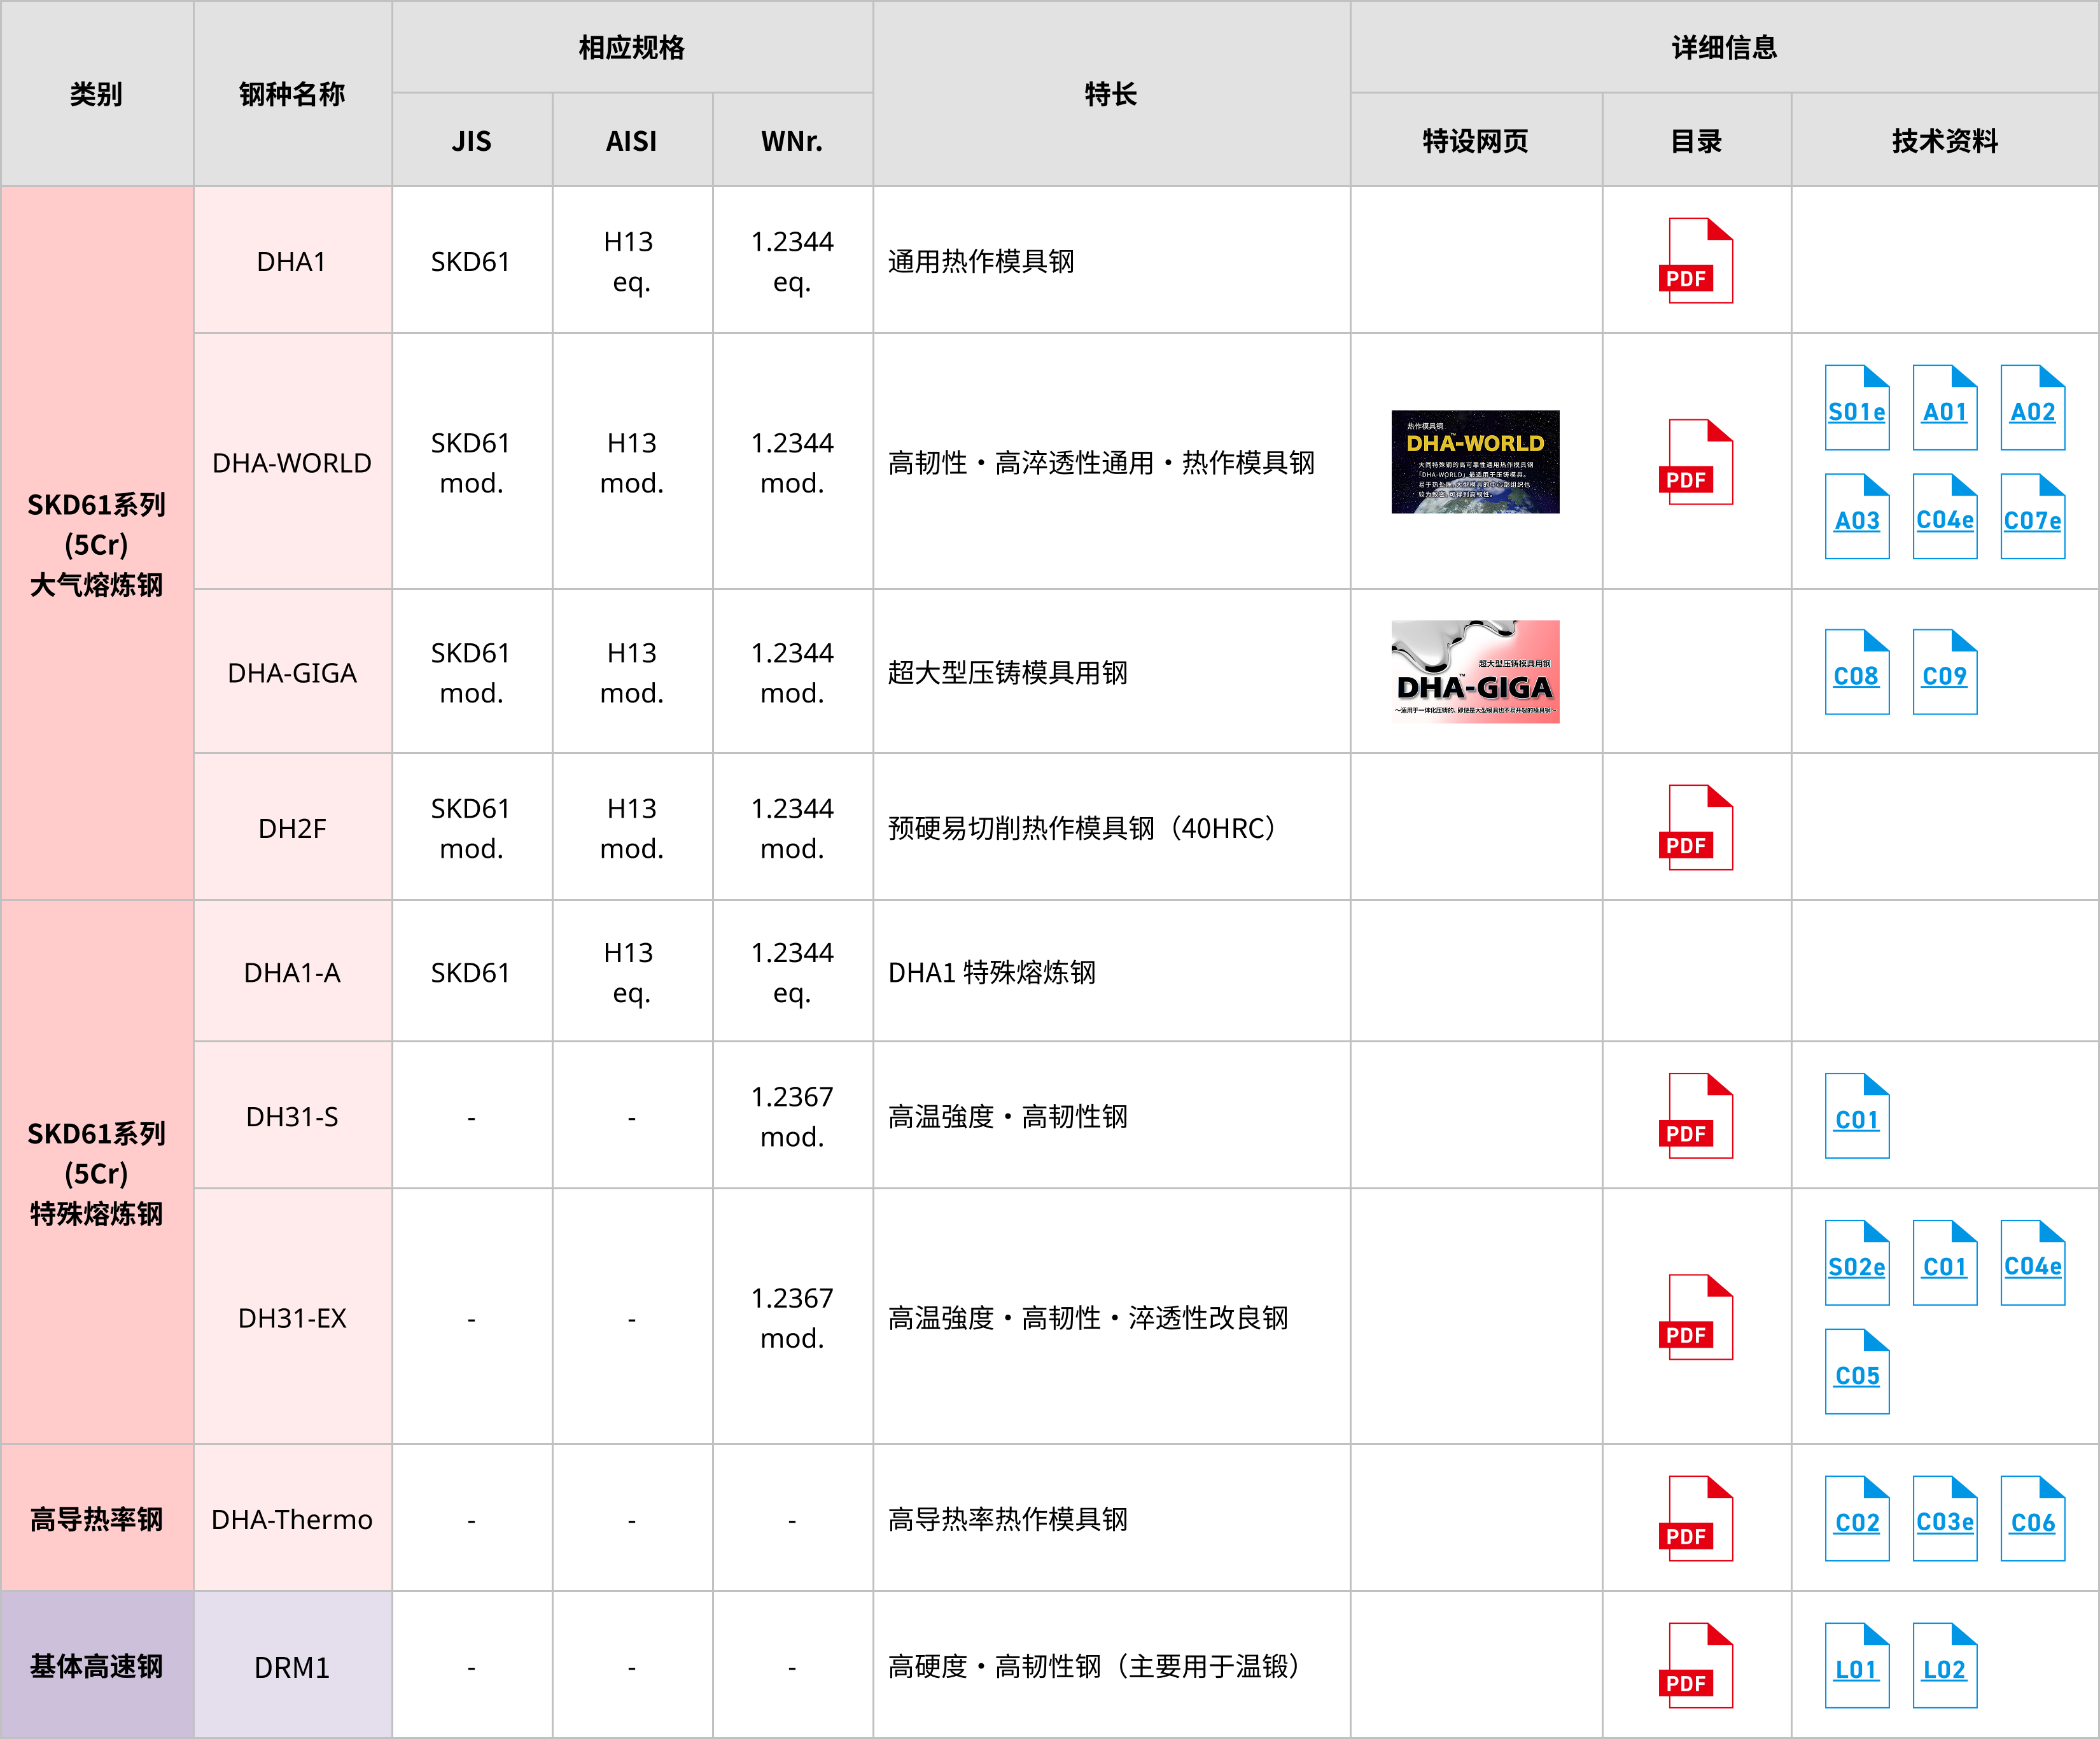Open technical document C06
This screenshot has height=1739, width=2100.
click(x=2032, y=1519)
